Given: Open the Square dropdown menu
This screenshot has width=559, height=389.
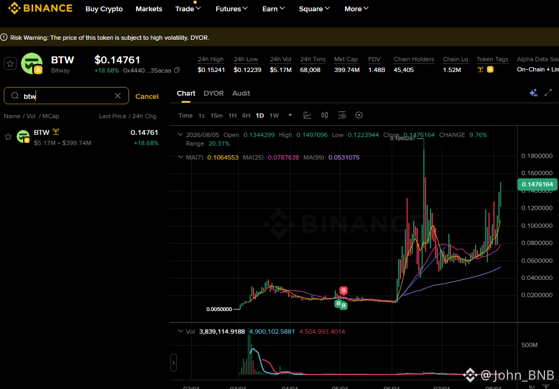Looking at the screenshot, I should click(314, 9).
